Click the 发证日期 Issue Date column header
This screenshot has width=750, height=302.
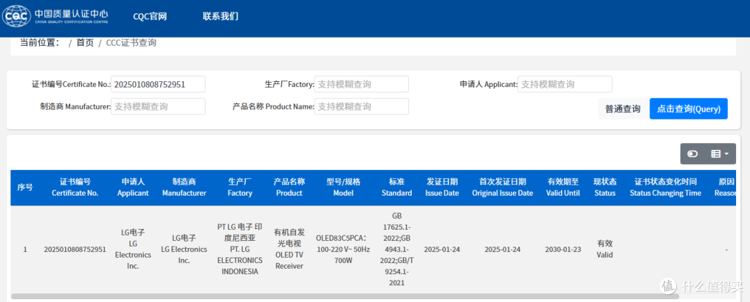(442, 187)
